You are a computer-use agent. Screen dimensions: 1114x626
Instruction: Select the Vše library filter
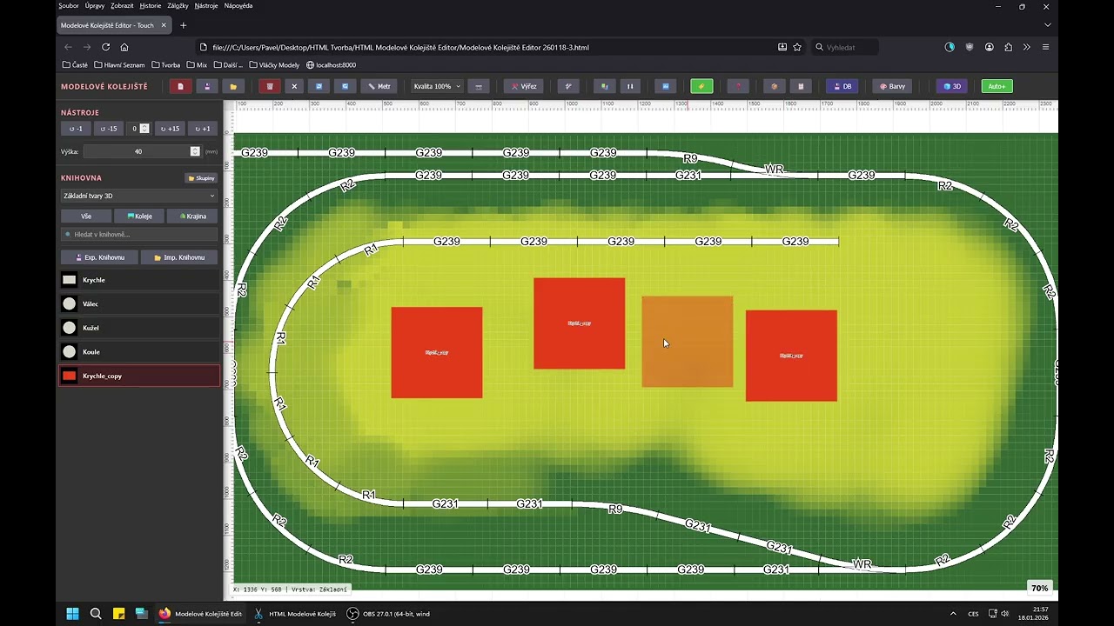click(x=86, y=216)
